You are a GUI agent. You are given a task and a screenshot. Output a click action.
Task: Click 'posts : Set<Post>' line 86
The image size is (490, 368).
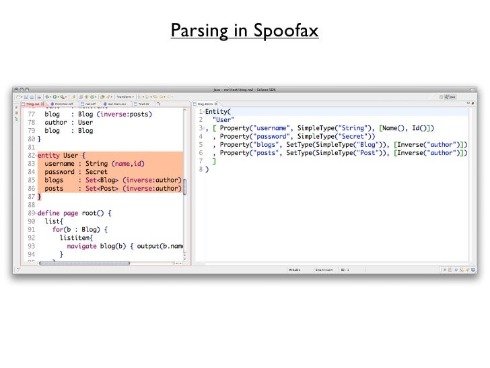coord(113,189)
